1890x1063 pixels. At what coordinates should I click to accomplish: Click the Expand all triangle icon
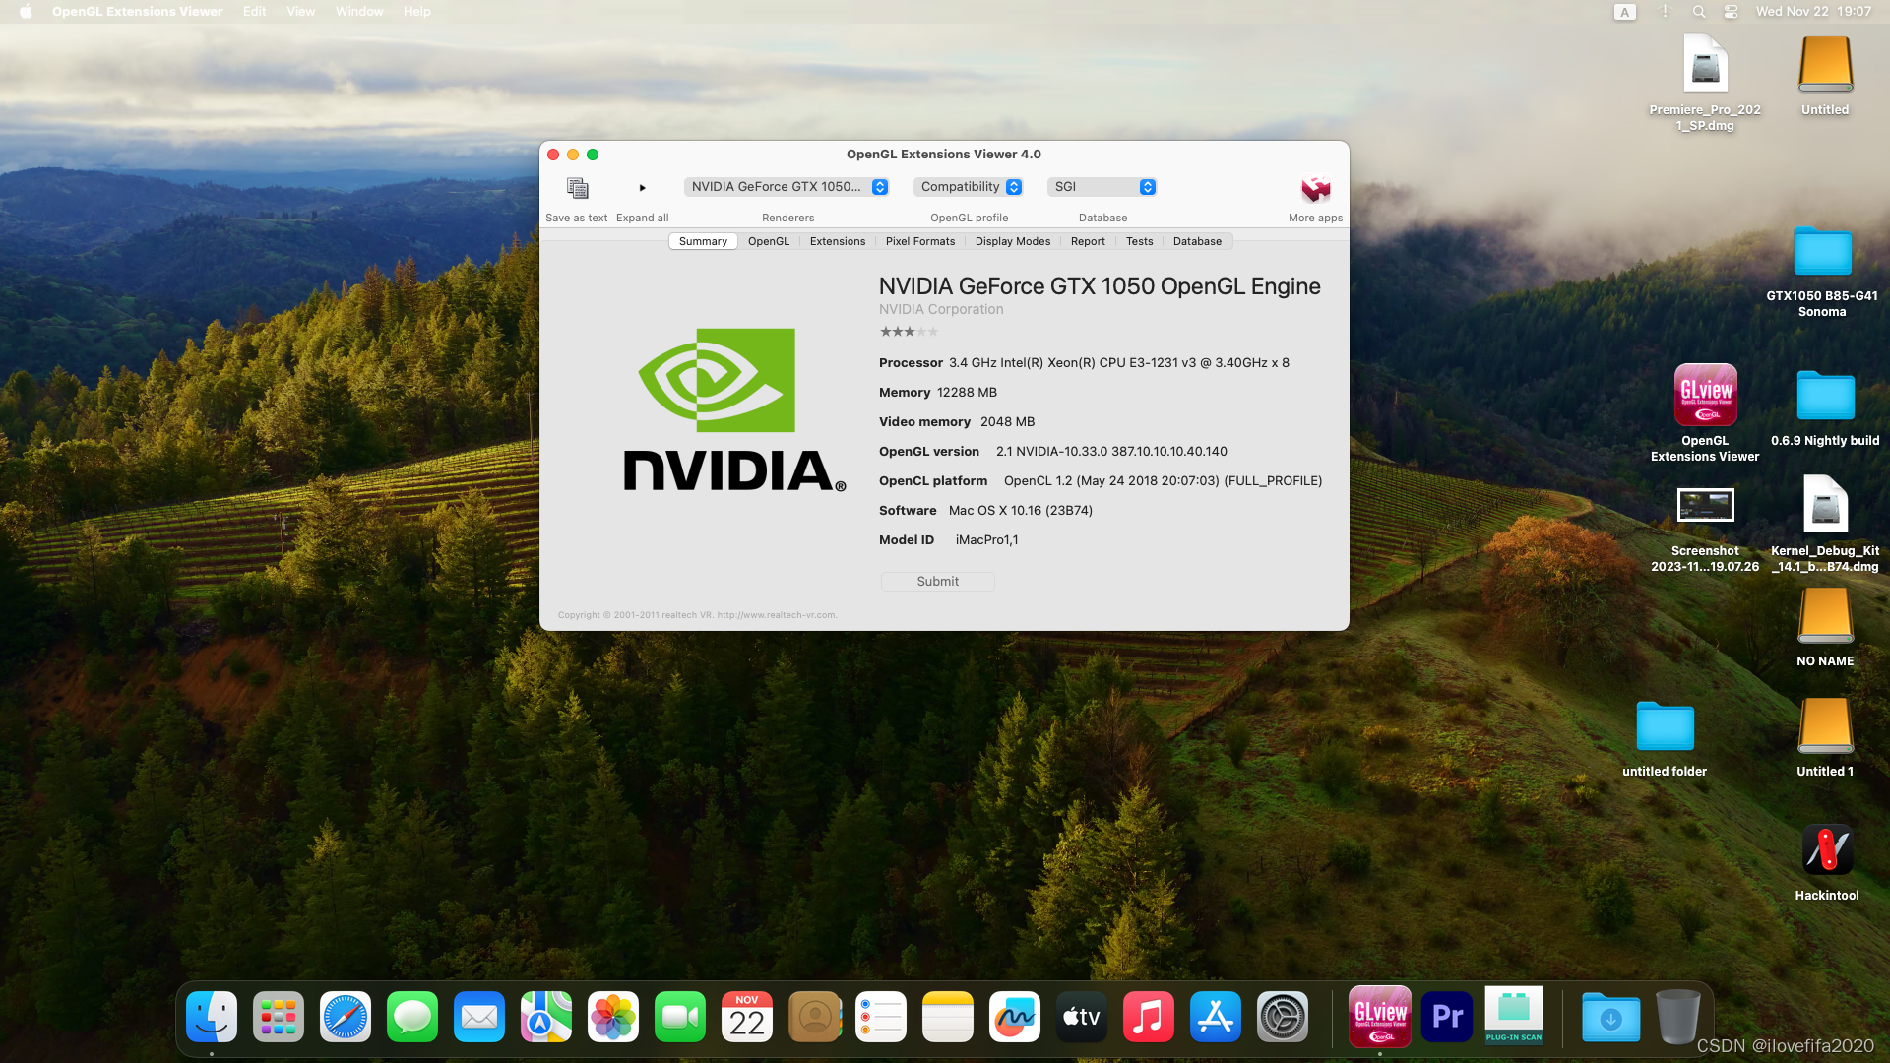642,188
